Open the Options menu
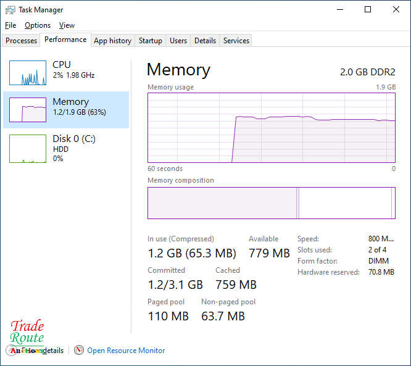The height and width of the screenshot is (366, 411). click(x=38, y=25)
